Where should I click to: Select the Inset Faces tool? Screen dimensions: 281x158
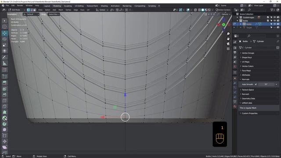5,89
